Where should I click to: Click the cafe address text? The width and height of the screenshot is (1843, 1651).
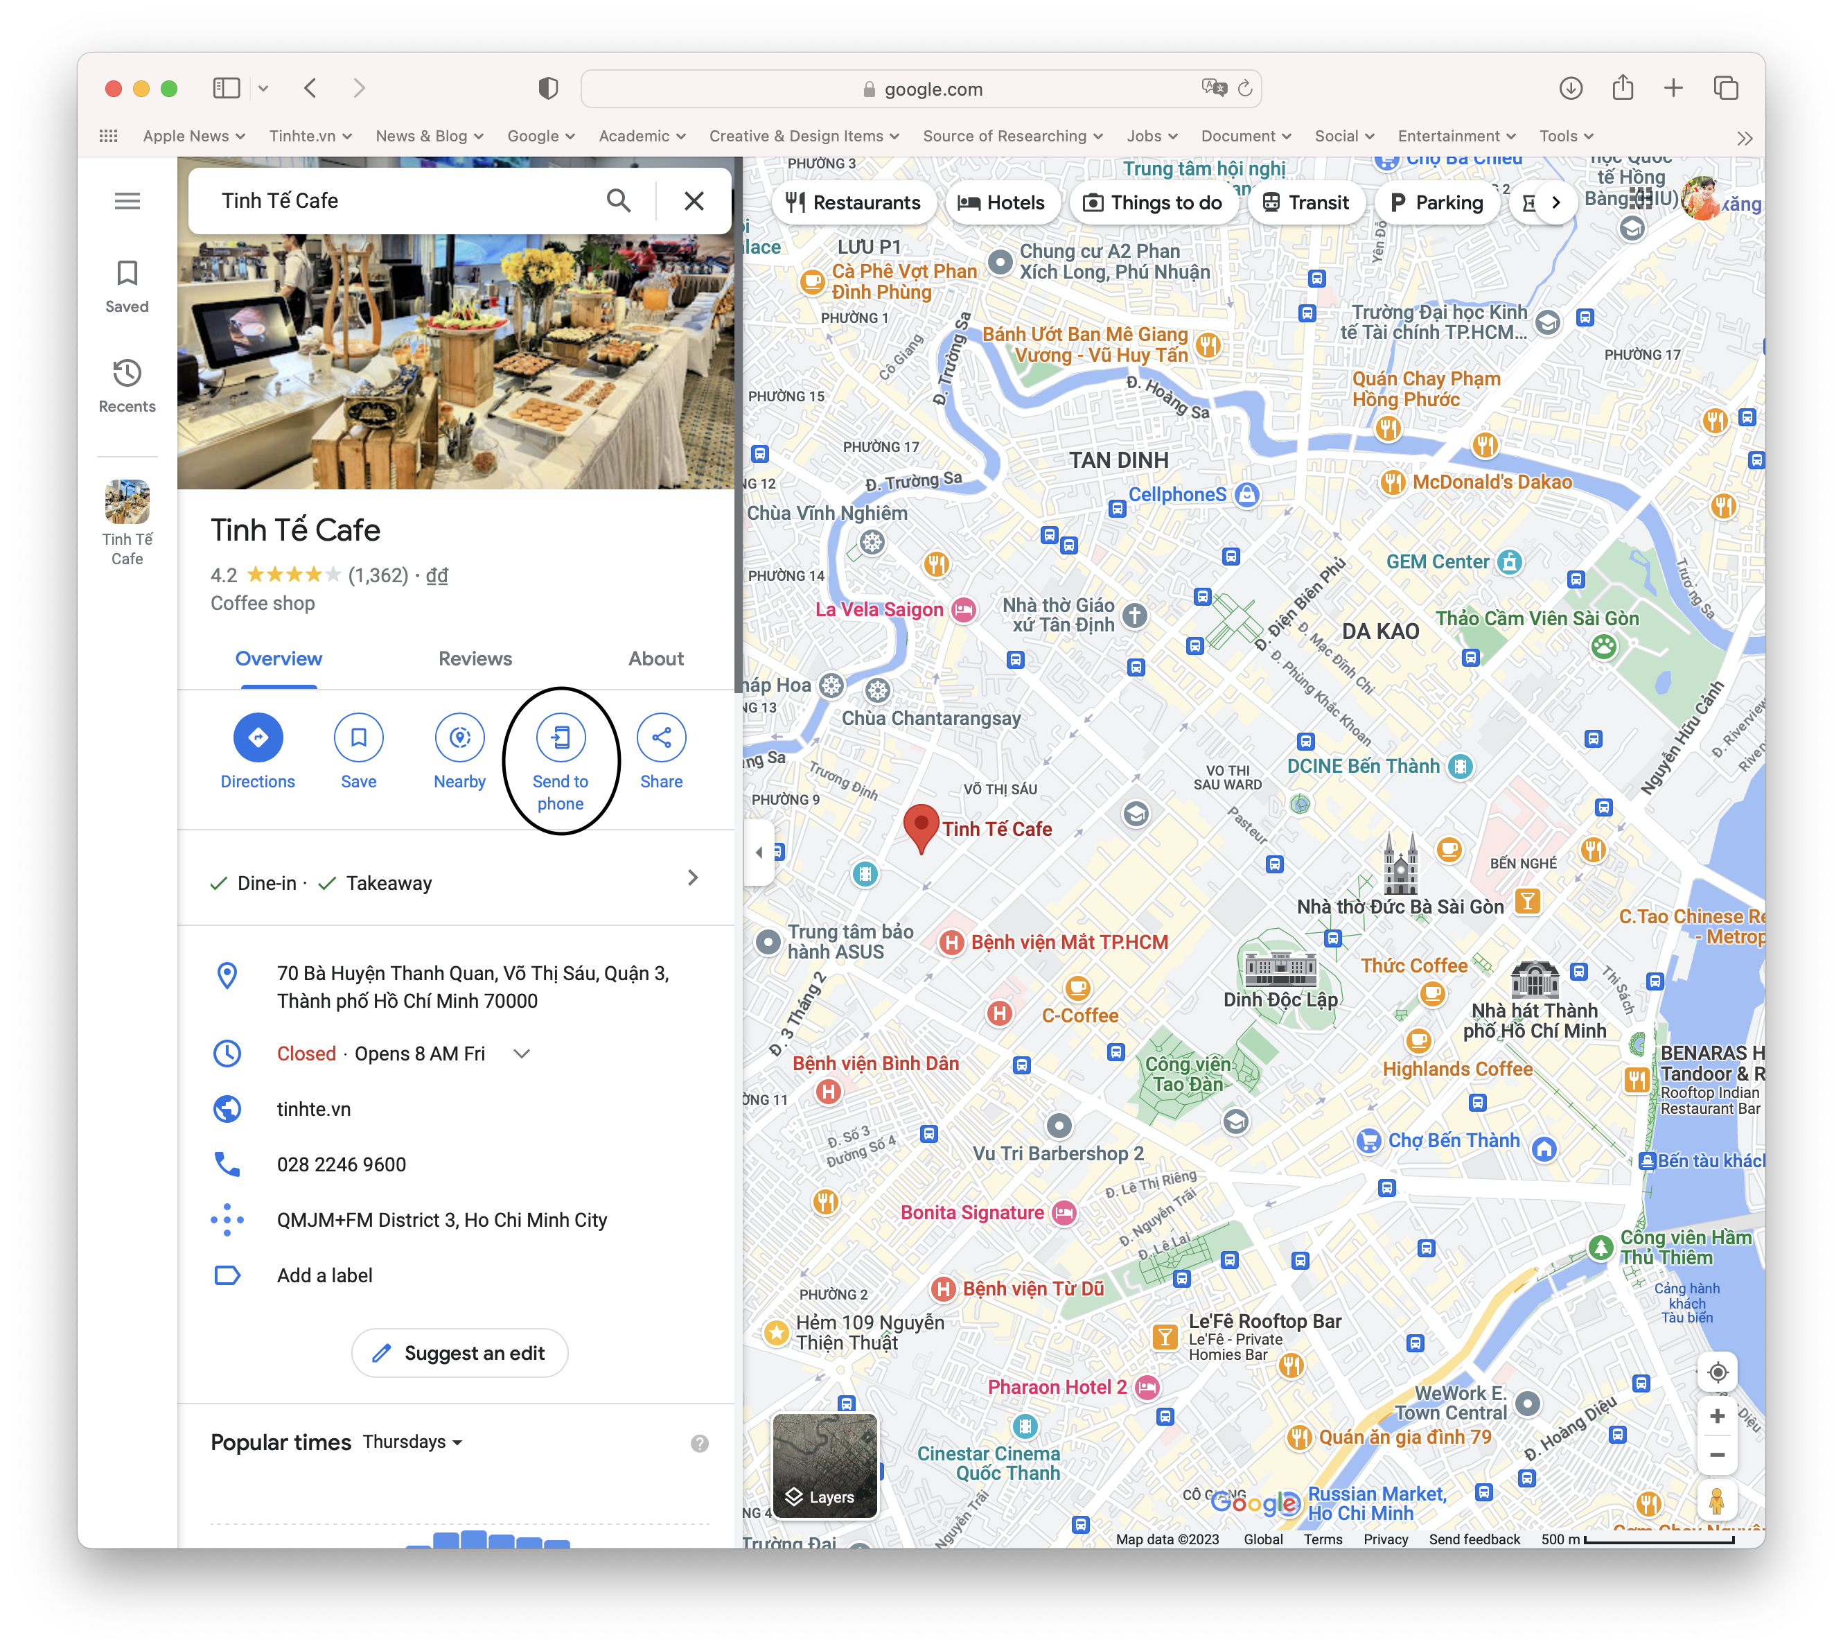[x=473, y=986]
